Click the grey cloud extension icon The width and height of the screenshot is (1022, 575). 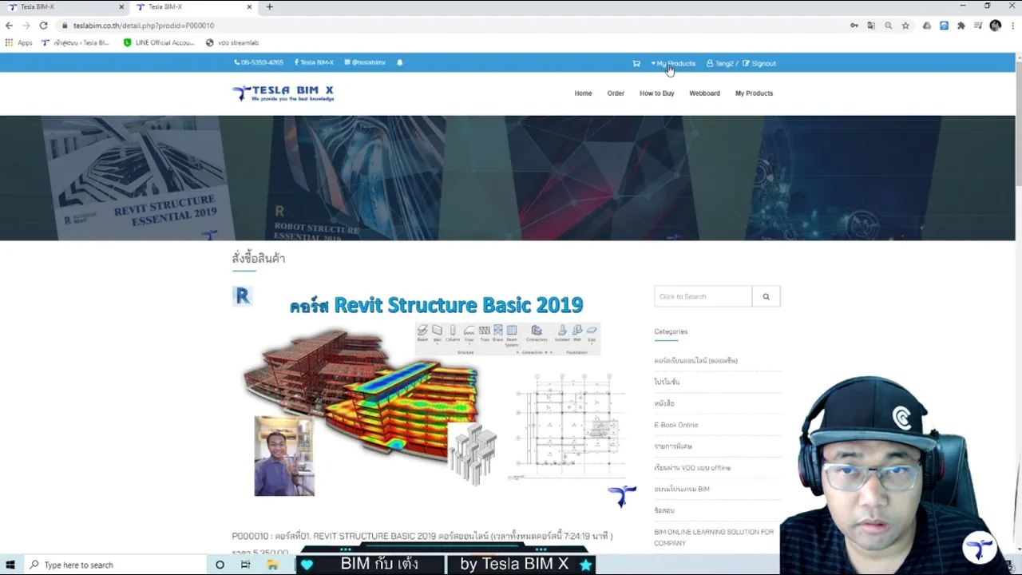click(x=926, y=26)
